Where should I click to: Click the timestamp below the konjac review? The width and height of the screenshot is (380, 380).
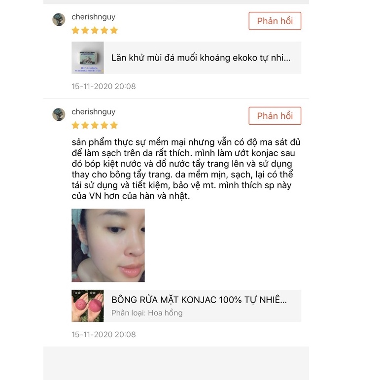[104, 335]
